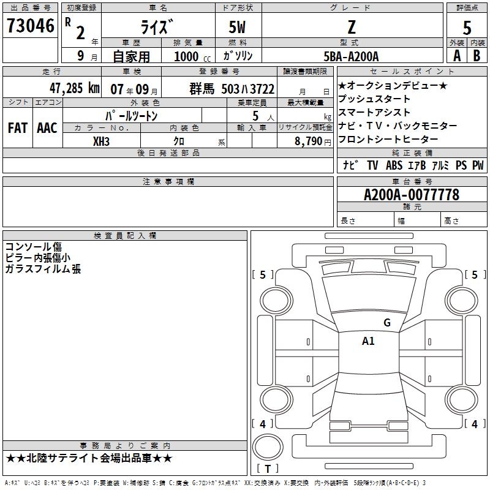Click PW in the equipment row

478,165
